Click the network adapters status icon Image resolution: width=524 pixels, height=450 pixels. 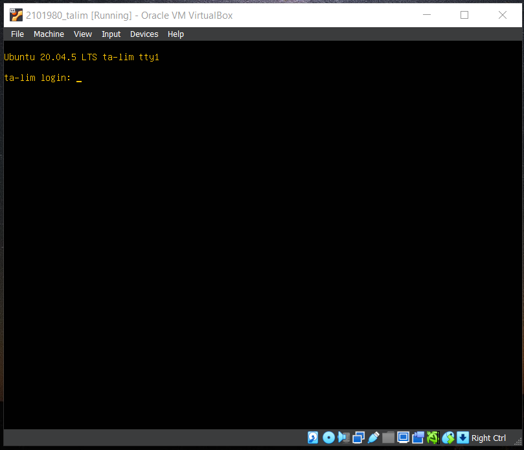(x=359, y=438)
